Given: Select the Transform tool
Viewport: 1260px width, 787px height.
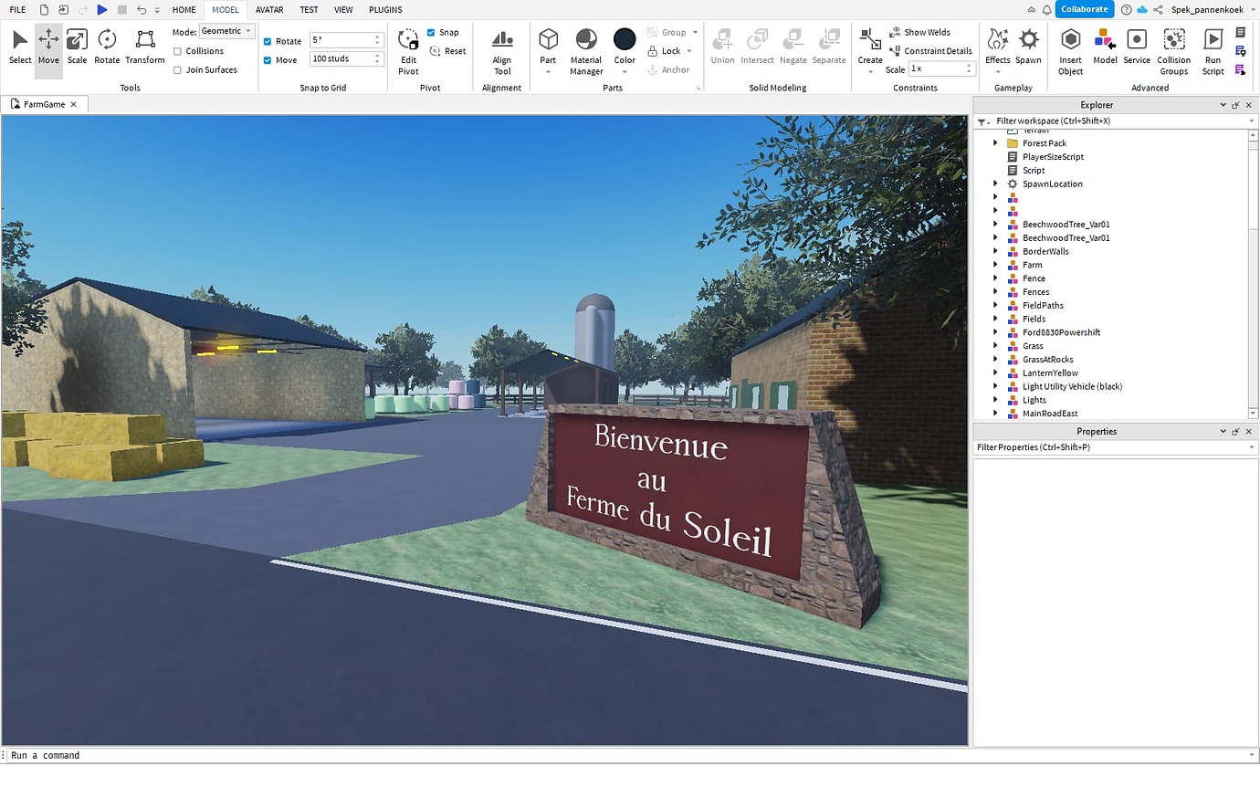Looking at the screenshot, I should coord(145,47).
